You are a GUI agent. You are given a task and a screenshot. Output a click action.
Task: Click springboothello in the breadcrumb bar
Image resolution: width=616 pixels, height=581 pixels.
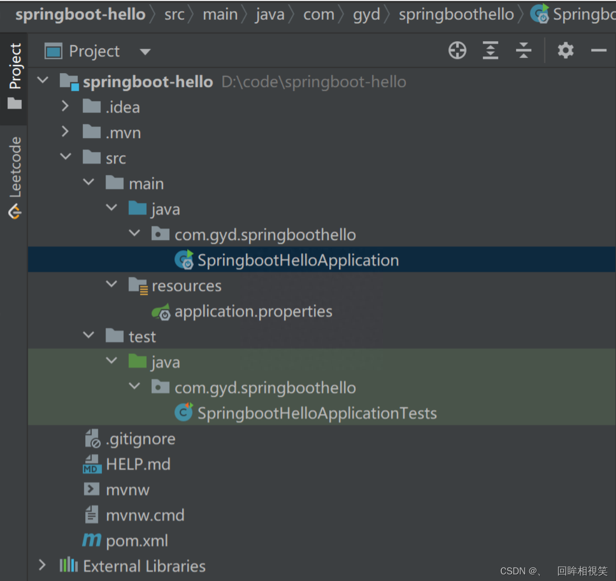click(x=456, y=14)
